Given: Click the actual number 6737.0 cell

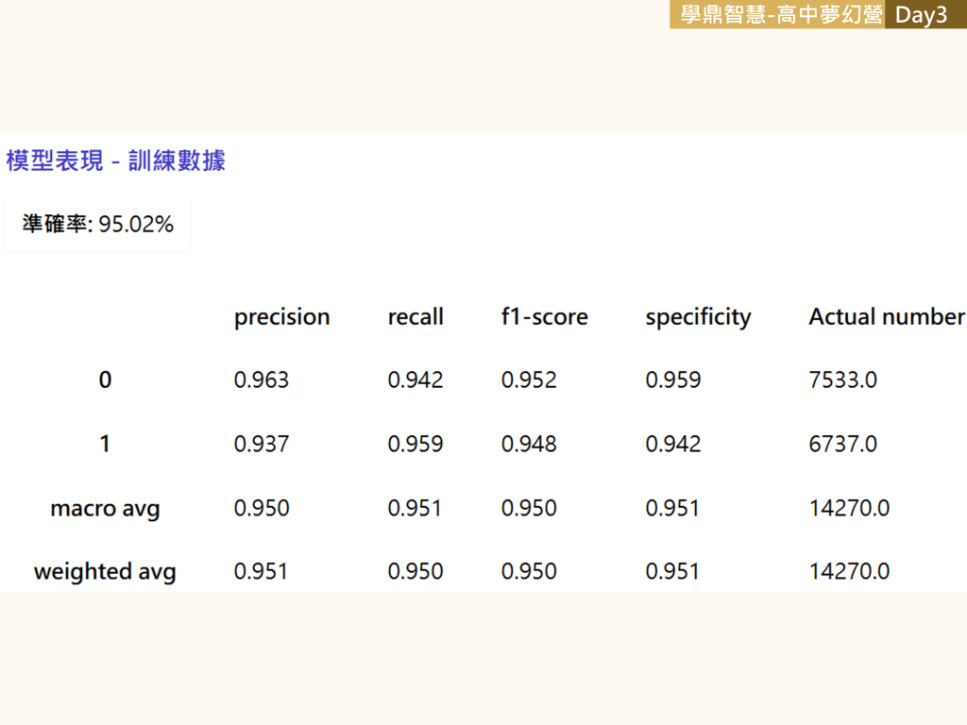Looking at the screenshot, I should 842,444.
